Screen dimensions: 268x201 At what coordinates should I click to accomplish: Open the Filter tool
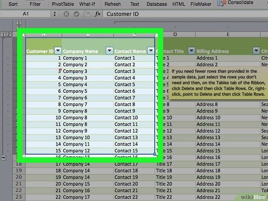coord(35,4)
